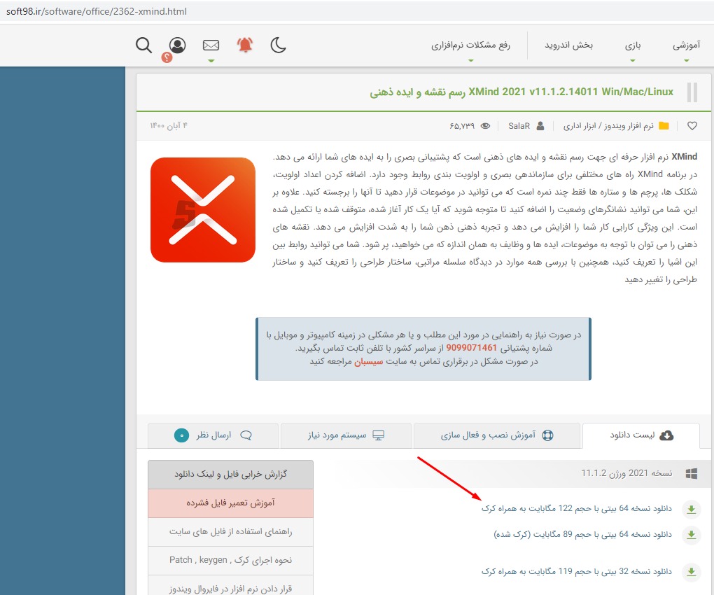Click the XMind red logo thumbnail
The height and width of the screenshot is (595, 714).
(203, 210)
